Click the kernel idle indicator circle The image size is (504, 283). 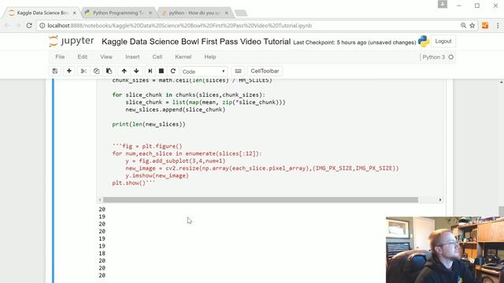point(451,57)
